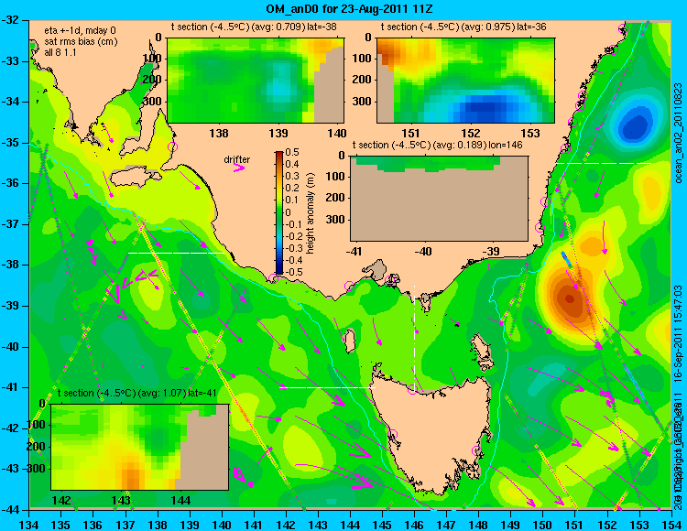Click longitude tick "134" on the bottom axis
This screenshot has width=687, height=531.
point(29,525)
